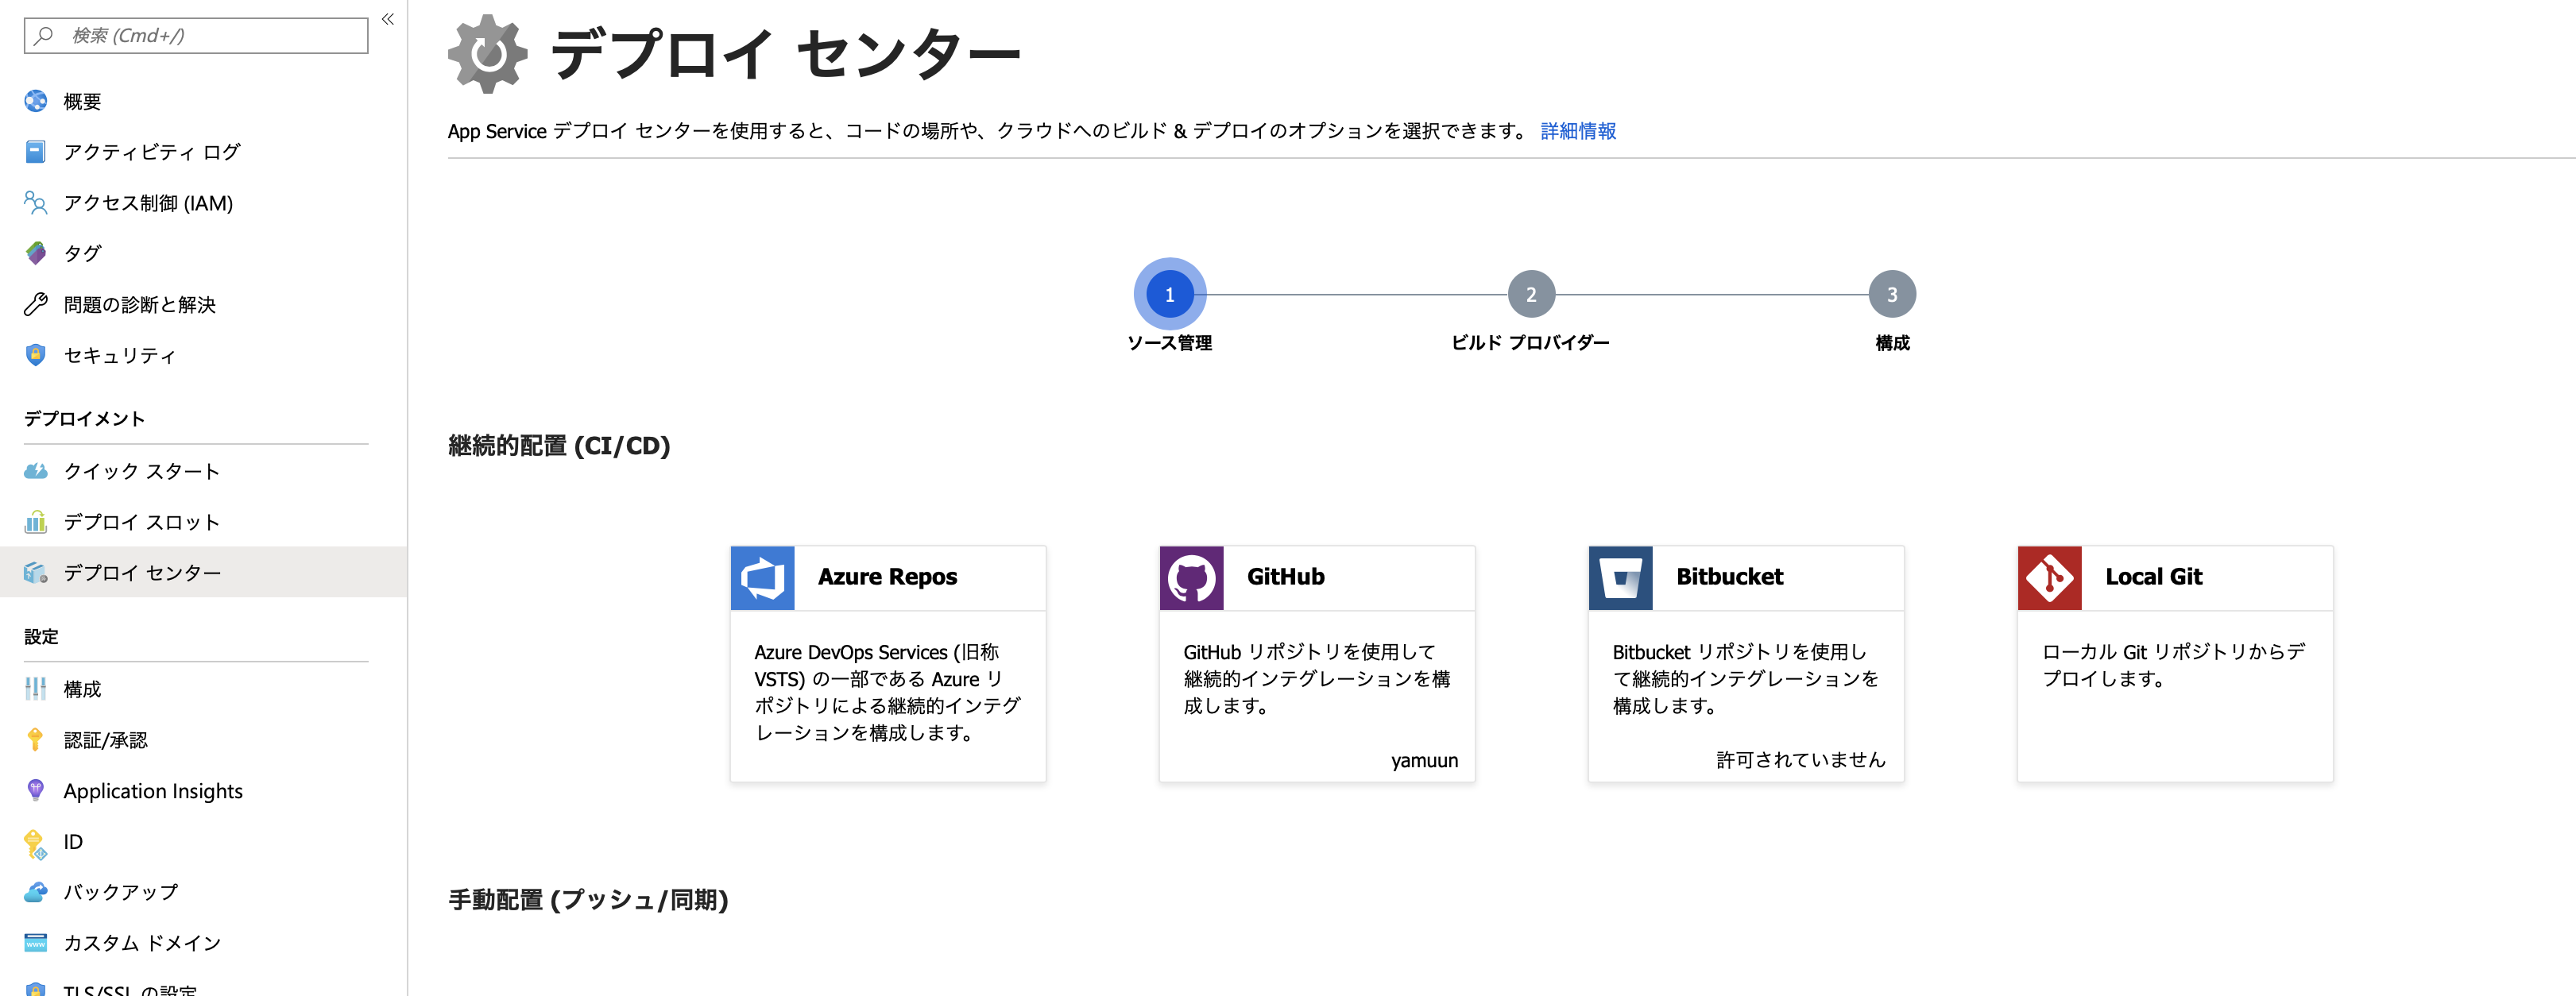
Task: Click the search magnifier icon
Action: pos(44,36)
